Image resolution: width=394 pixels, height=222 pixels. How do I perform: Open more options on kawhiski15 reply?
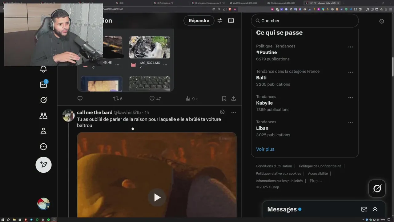pos(234,112)
